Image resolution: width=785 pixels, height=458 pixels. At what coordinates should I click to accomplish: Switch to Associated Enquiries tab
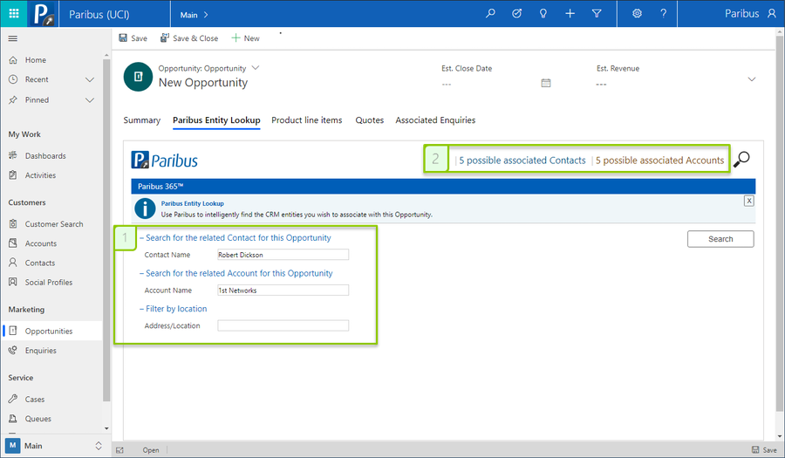[435, 120]
